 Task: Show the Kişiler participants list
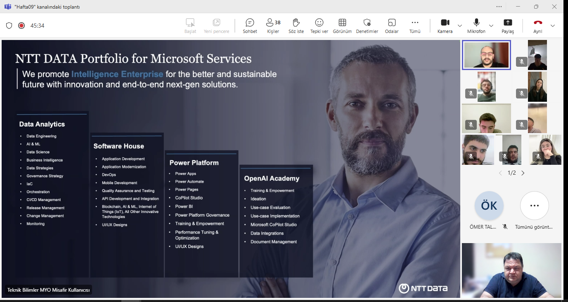pyautogui.click(x=273, y=26)
